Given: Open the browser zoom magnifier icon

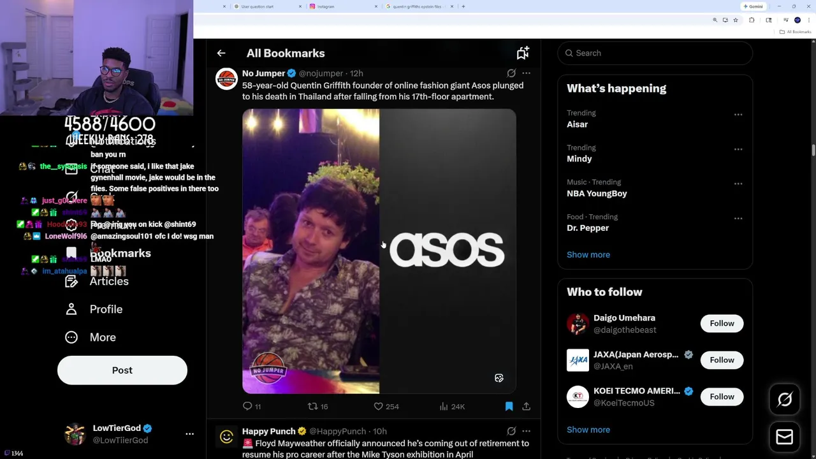Looking at the screenshot, I should 715,20.
